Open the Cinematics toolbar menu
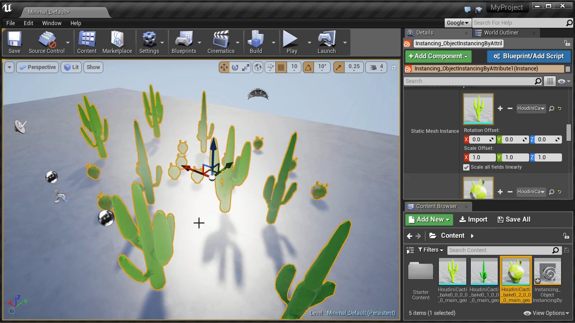The image size is (575, 323). 221,43
